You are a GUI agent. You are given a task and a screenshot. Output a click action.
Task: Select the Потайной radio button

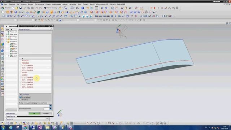[x=21, y=100]
